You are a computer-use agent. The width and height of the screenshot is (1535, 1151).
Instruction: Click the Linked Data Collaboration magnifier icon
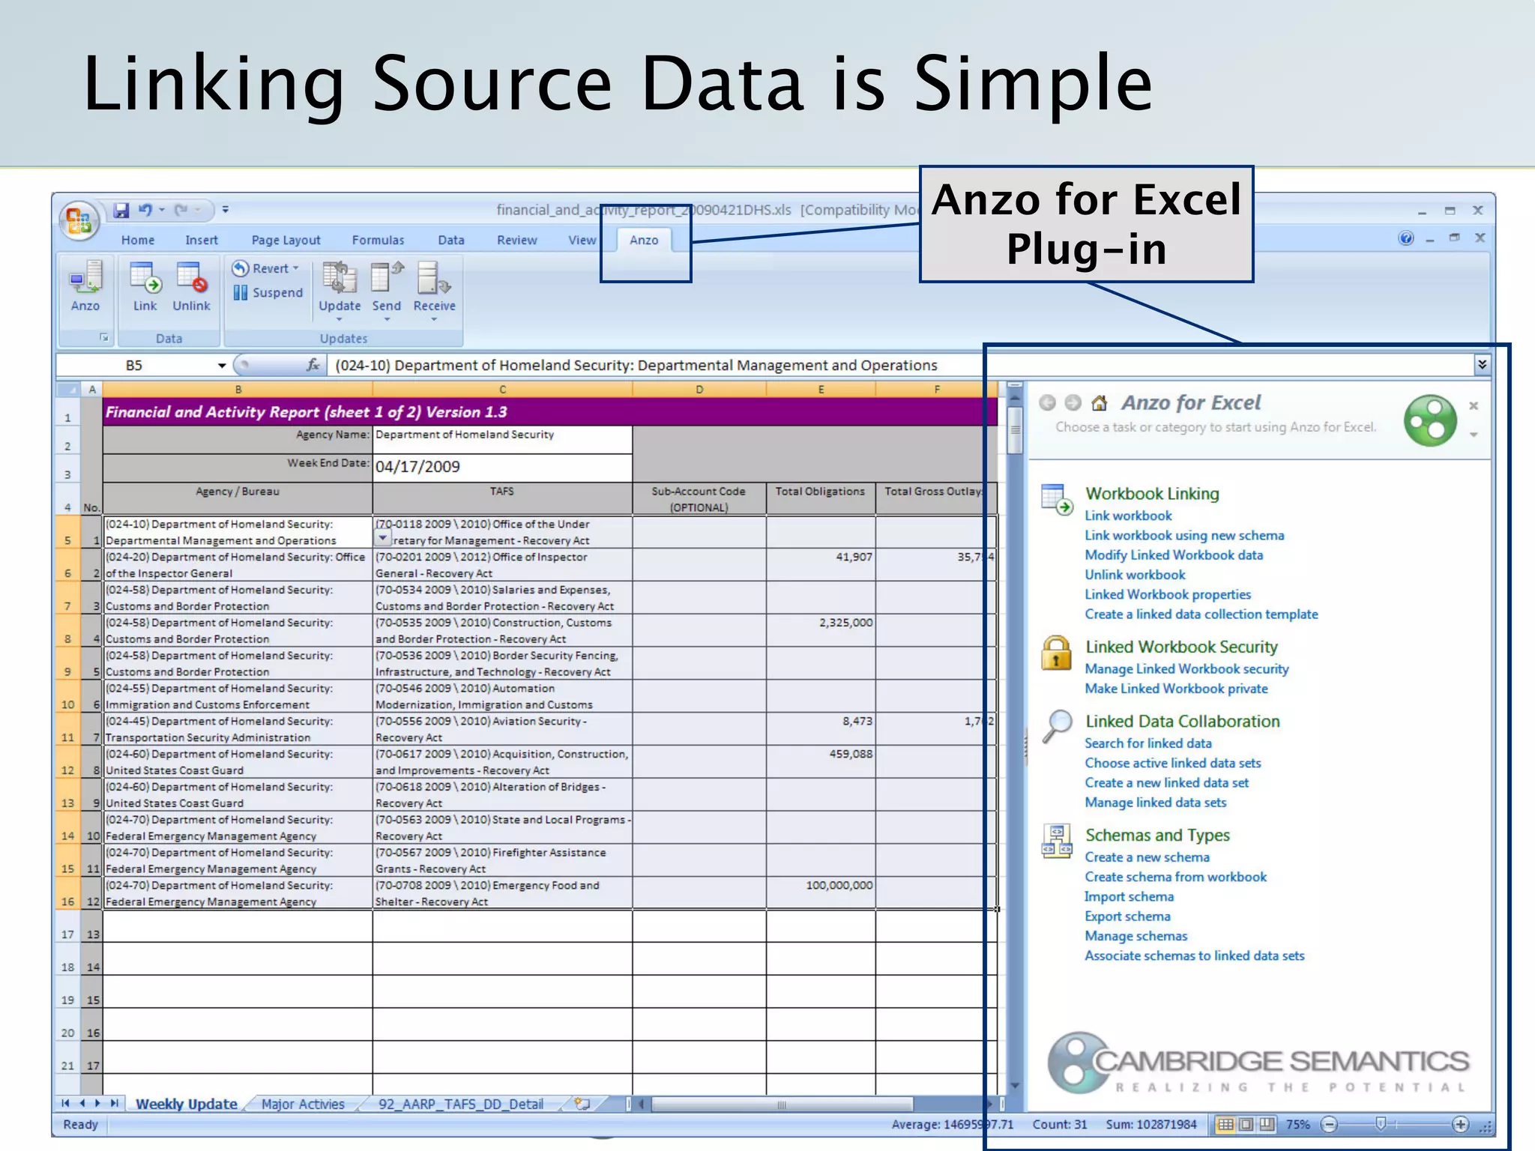pyautogui.click(x=1057, y=726)
